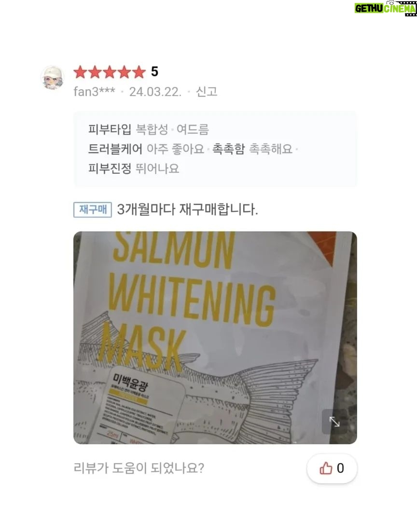The height and width of the screenshot is (521, 417).
Task: Open the Salmon Whitening Mask photo
Action: [215, 338]
